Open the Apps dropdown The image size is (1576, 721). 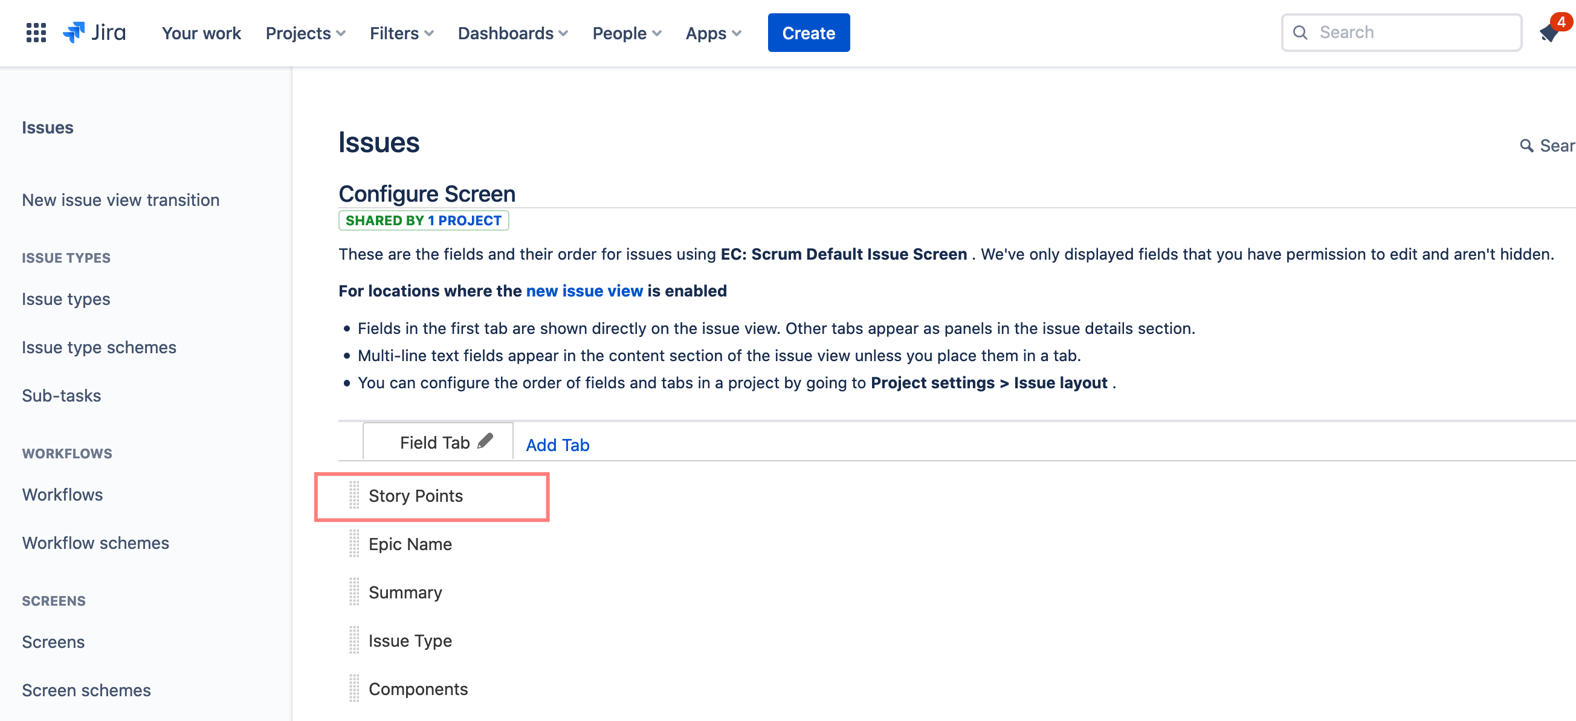(x=712, y=33)
